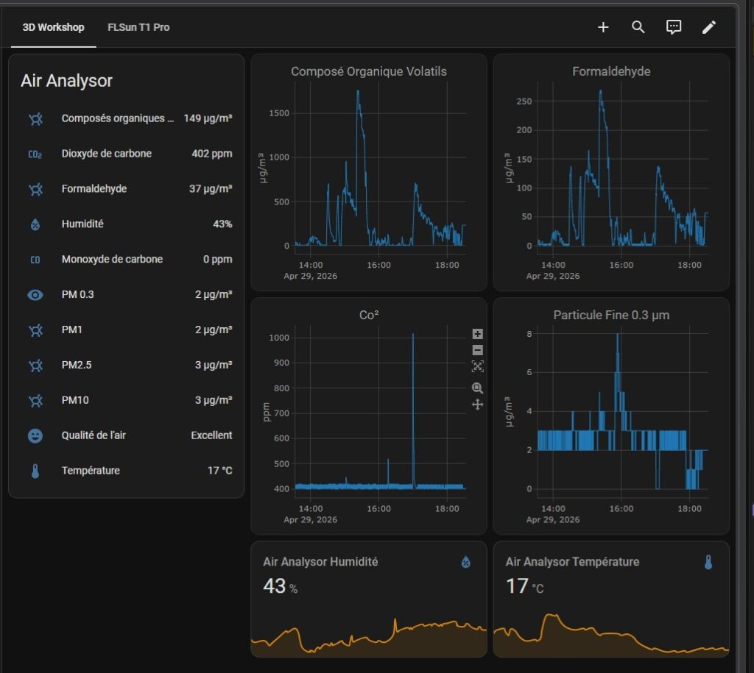754x673 pixels.
Task: Open the Air Analysor Température card
Action: pos(611,599)
